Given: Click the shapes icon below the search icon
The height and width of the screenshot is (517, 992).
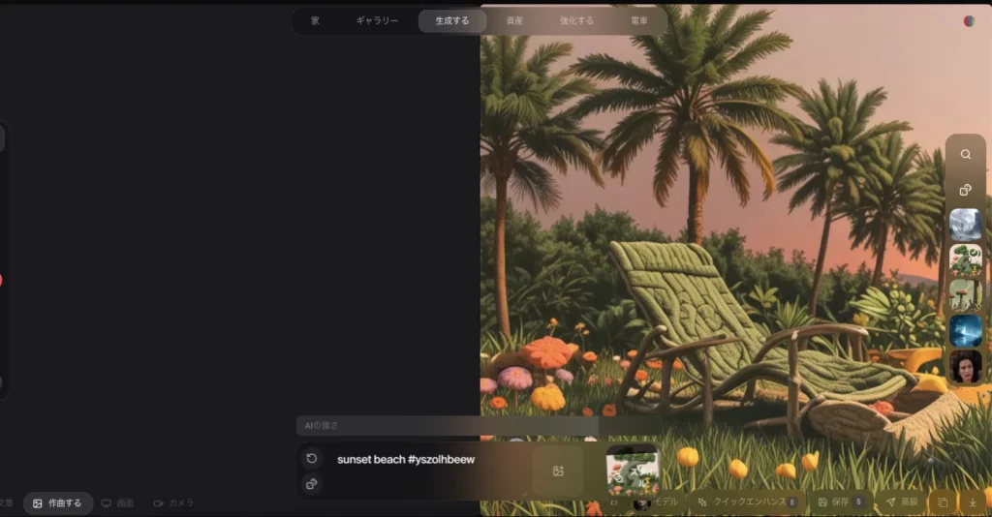Looking at the screenshot, I should point(966,190).
